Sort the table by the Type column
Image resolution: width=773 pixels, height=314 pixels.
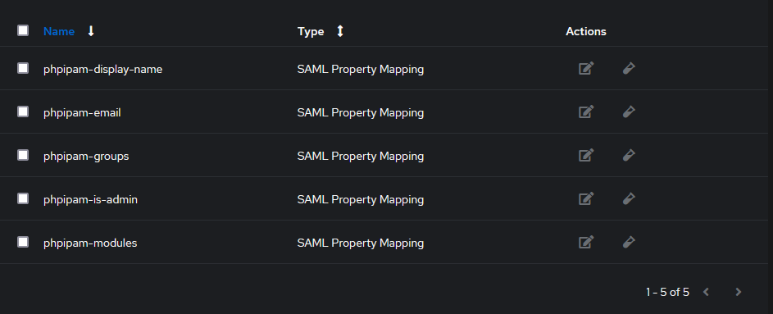point(311,31)
